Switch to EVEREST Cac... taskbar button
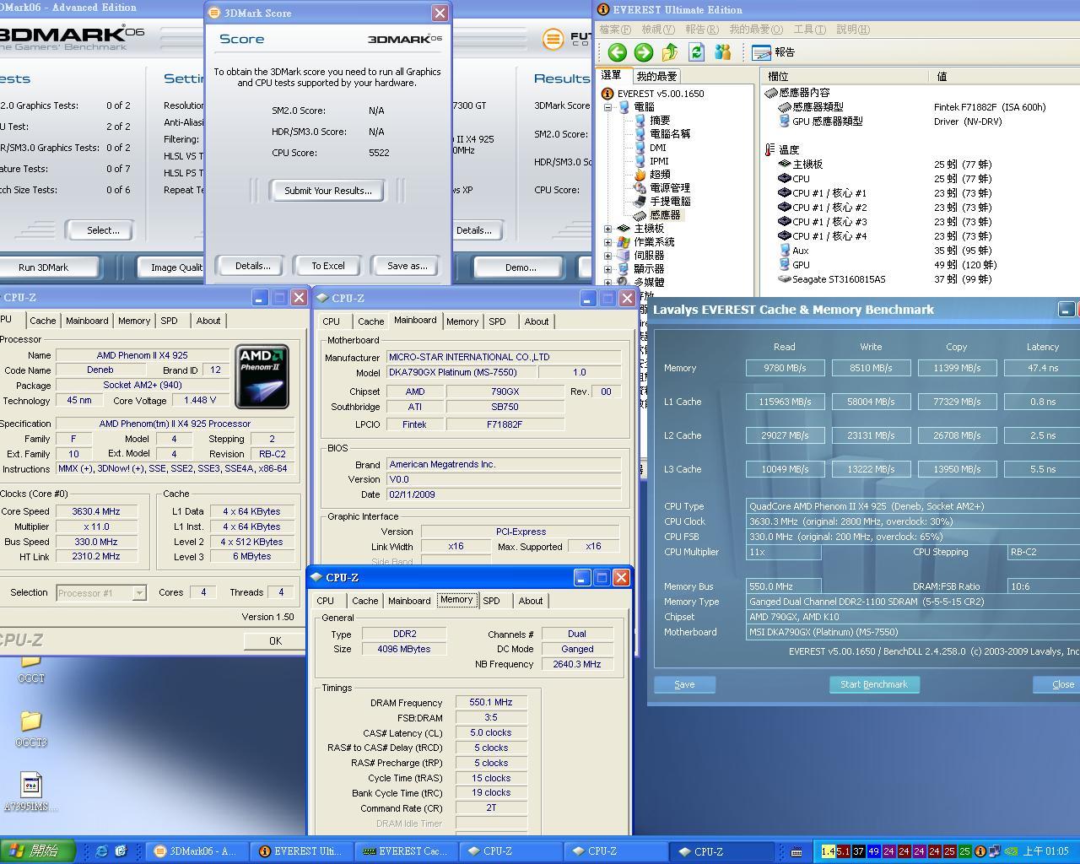The height and width of the screenshot is (864, 1080). (x=406, y=851)
